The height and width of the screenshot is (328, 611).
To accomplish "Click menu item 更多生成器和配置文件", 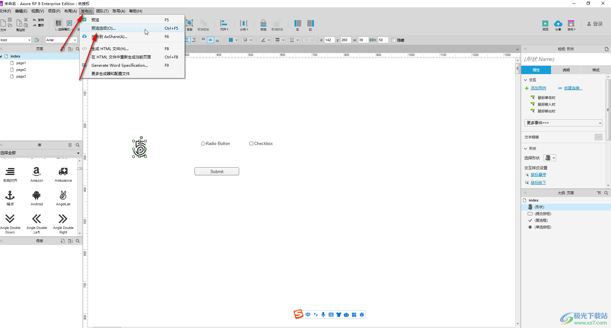I will 132,74.
